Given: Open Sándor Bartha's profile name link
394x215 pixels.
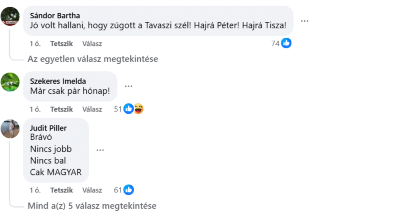Looking at the screenshot, I should pos(55,16).
